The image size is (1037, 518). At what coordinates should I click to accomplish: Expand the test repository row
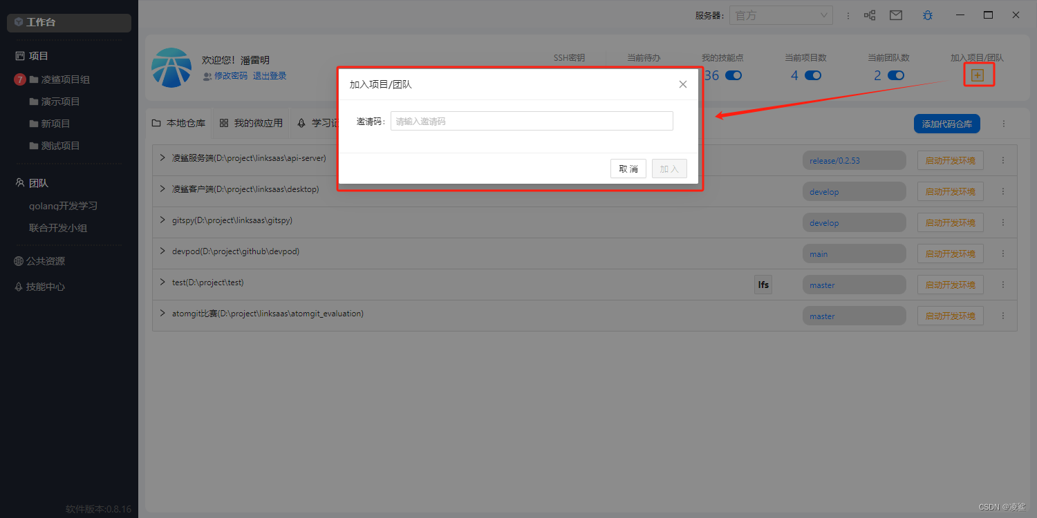pyautogui.click(x=162, y=282)
